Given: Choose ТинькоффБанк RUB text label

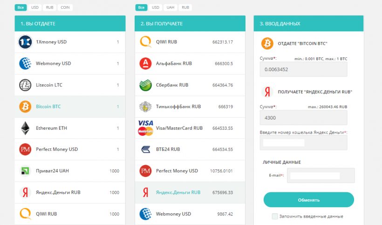Looking at the screenshot, I should pos(178,106).
